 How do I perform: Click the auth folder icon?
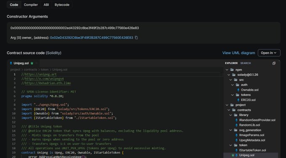point(237,85)
